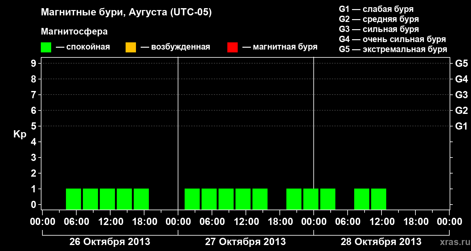
Task: Click the '— спокойная' legend label
Action: click(83, 47)
